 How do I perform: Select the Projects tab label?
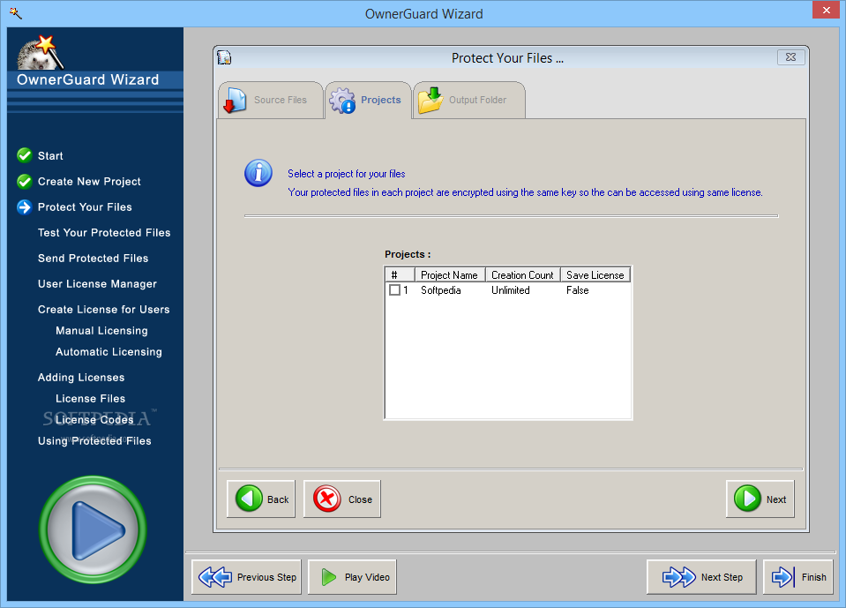381,100
